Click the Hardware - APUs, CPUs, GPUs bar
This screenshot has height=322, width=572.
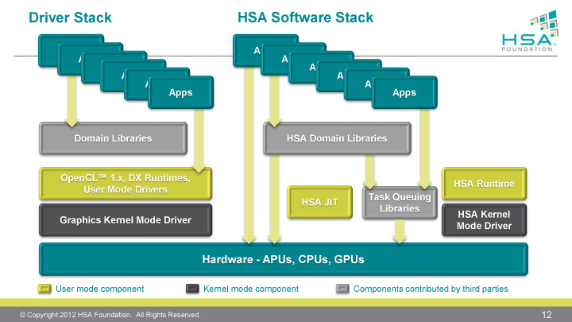[283, 259]
